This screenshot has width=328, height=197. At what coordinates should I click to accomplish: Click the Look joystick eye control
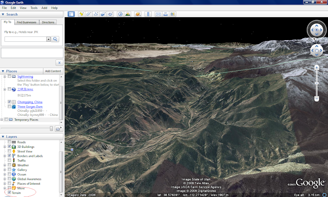pyautogui.click(x=317, y=30)
